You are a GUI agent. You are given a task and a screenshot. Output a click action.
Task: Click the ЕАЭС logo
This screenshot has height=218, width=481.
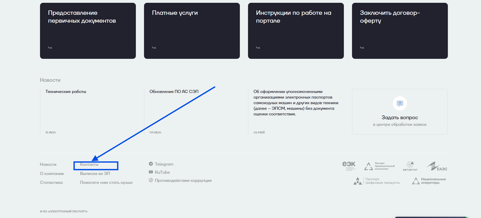pyautogui.click(x=437, y=166)
